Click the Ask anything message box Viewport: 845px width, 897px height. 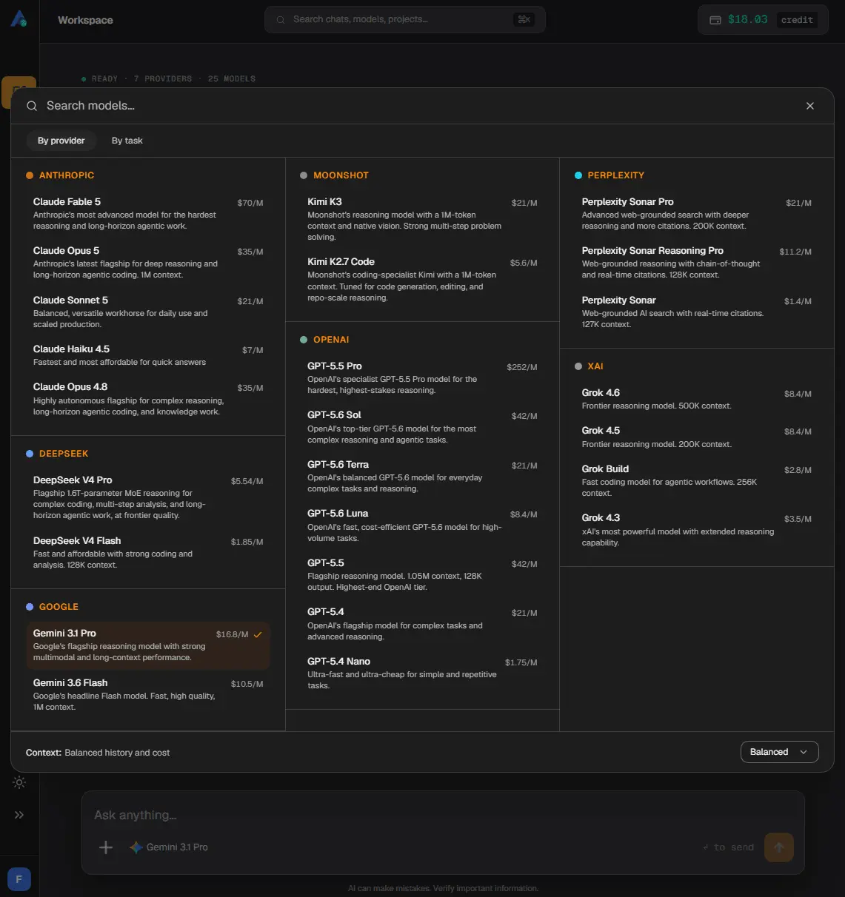point(443,815)
